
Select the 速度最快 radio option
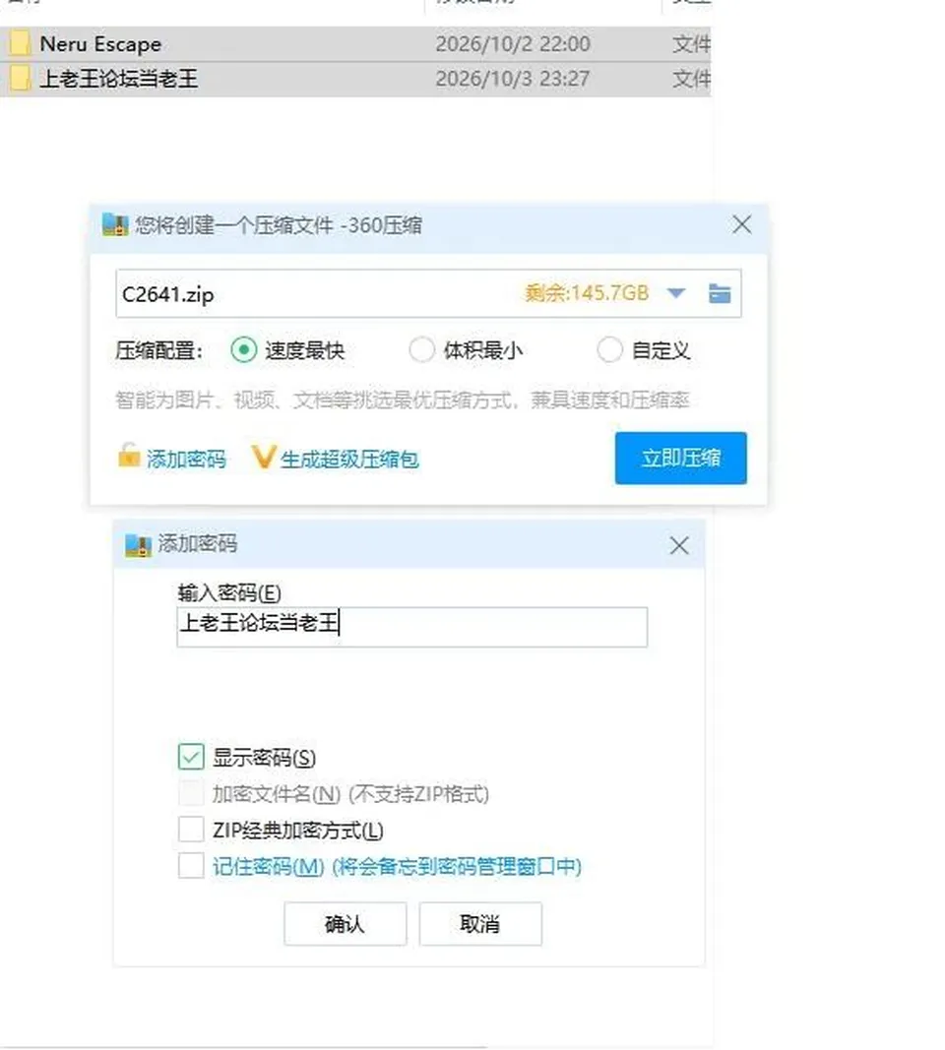click(243, 350)
